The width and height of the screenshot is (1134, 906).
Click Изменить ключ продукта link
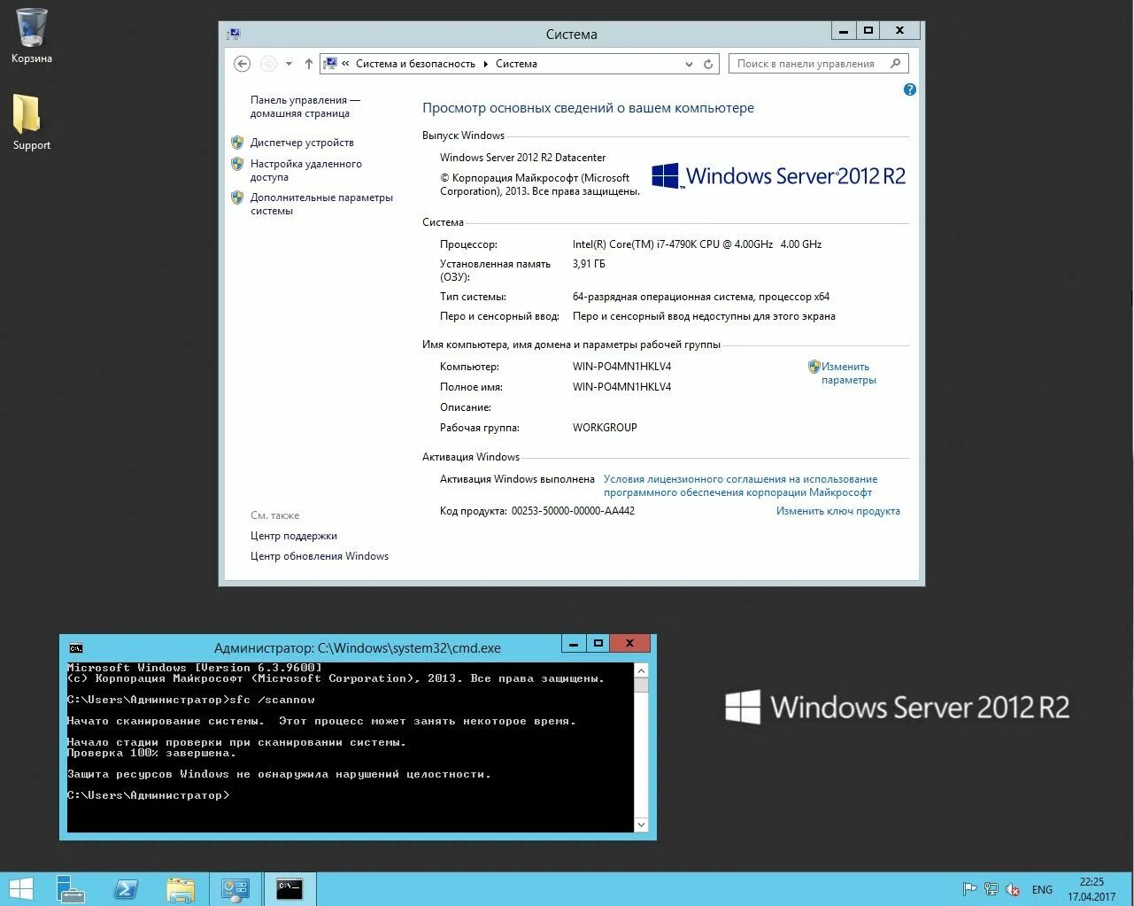[837, 511]
